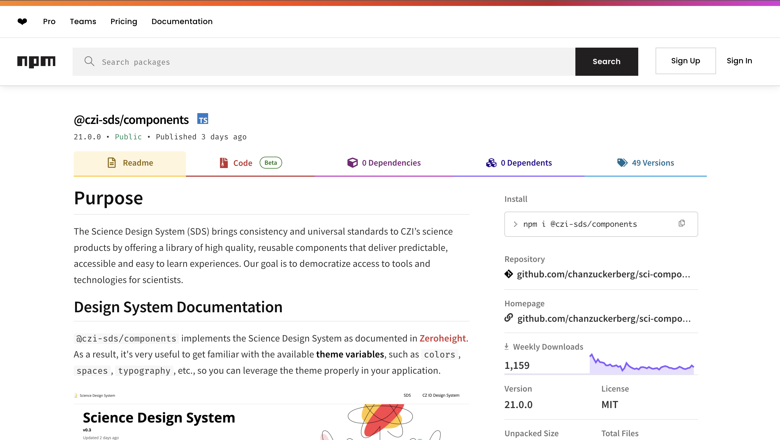
Task: Click the npm logo
Action: coord(36,62)
